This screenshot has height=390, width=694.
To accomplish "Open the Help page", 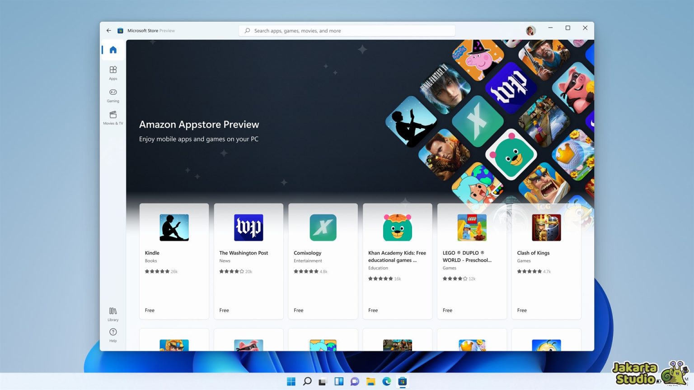I will (x=113, y=335).
